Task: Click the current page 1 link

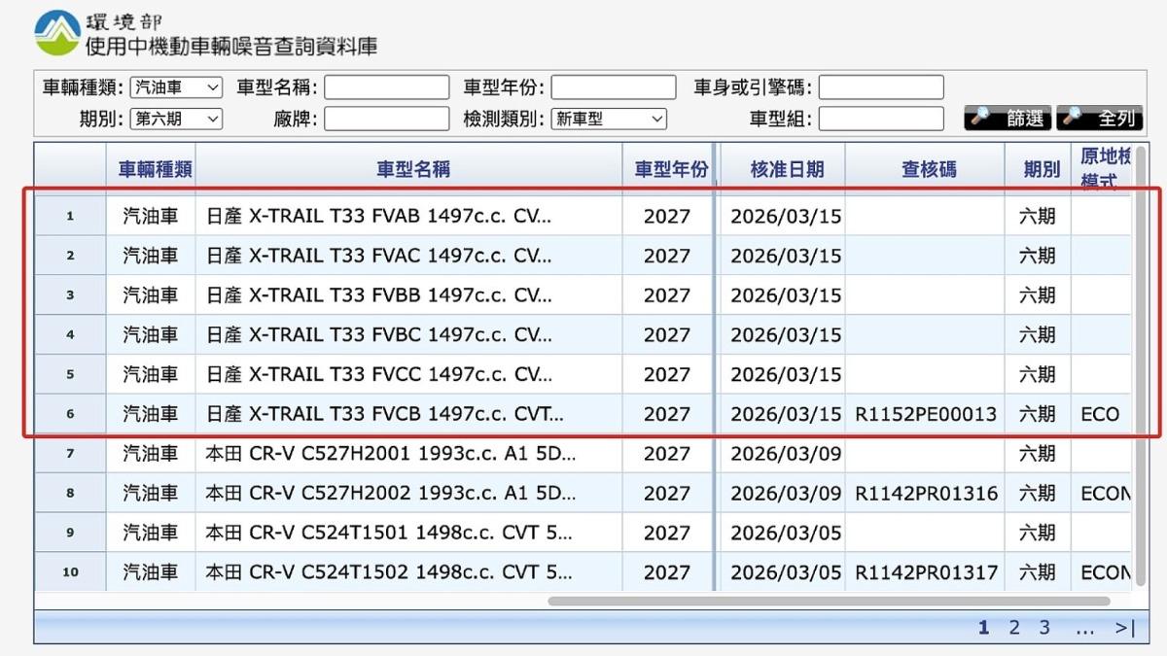Action: 983,628
